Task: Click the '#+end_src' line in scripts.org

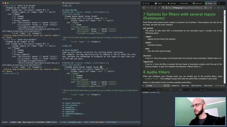Action: (x=67, y=99)
